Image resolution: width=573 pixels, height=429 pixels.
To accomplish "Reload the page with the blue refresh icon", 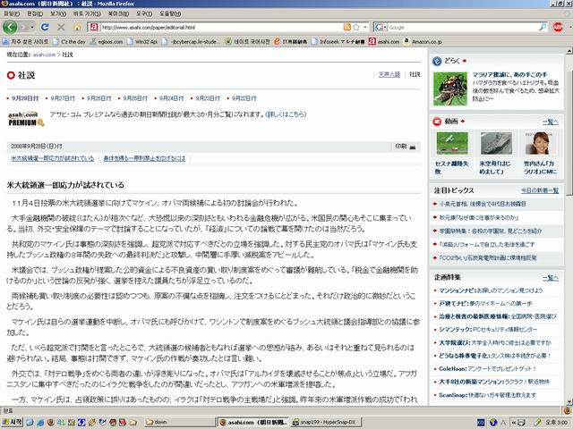I will click(x=45, y=27).
